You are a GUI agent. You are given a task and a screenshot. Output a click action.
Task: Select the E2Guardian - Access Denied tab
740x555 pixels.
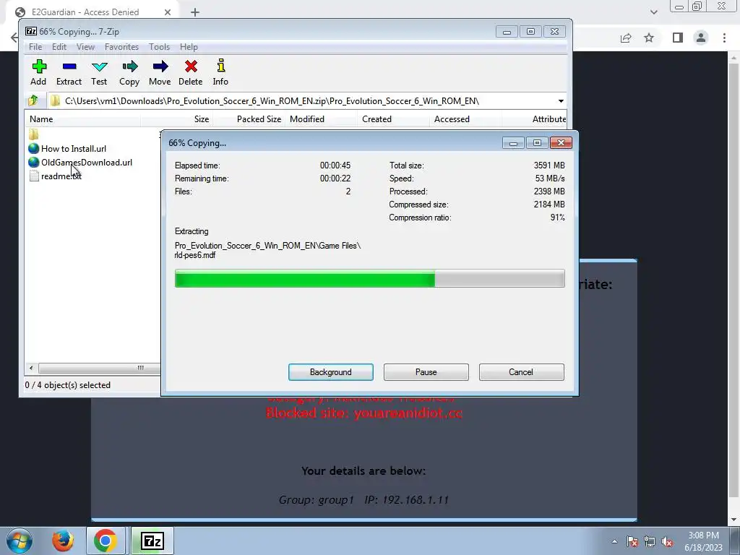point(93,12)
